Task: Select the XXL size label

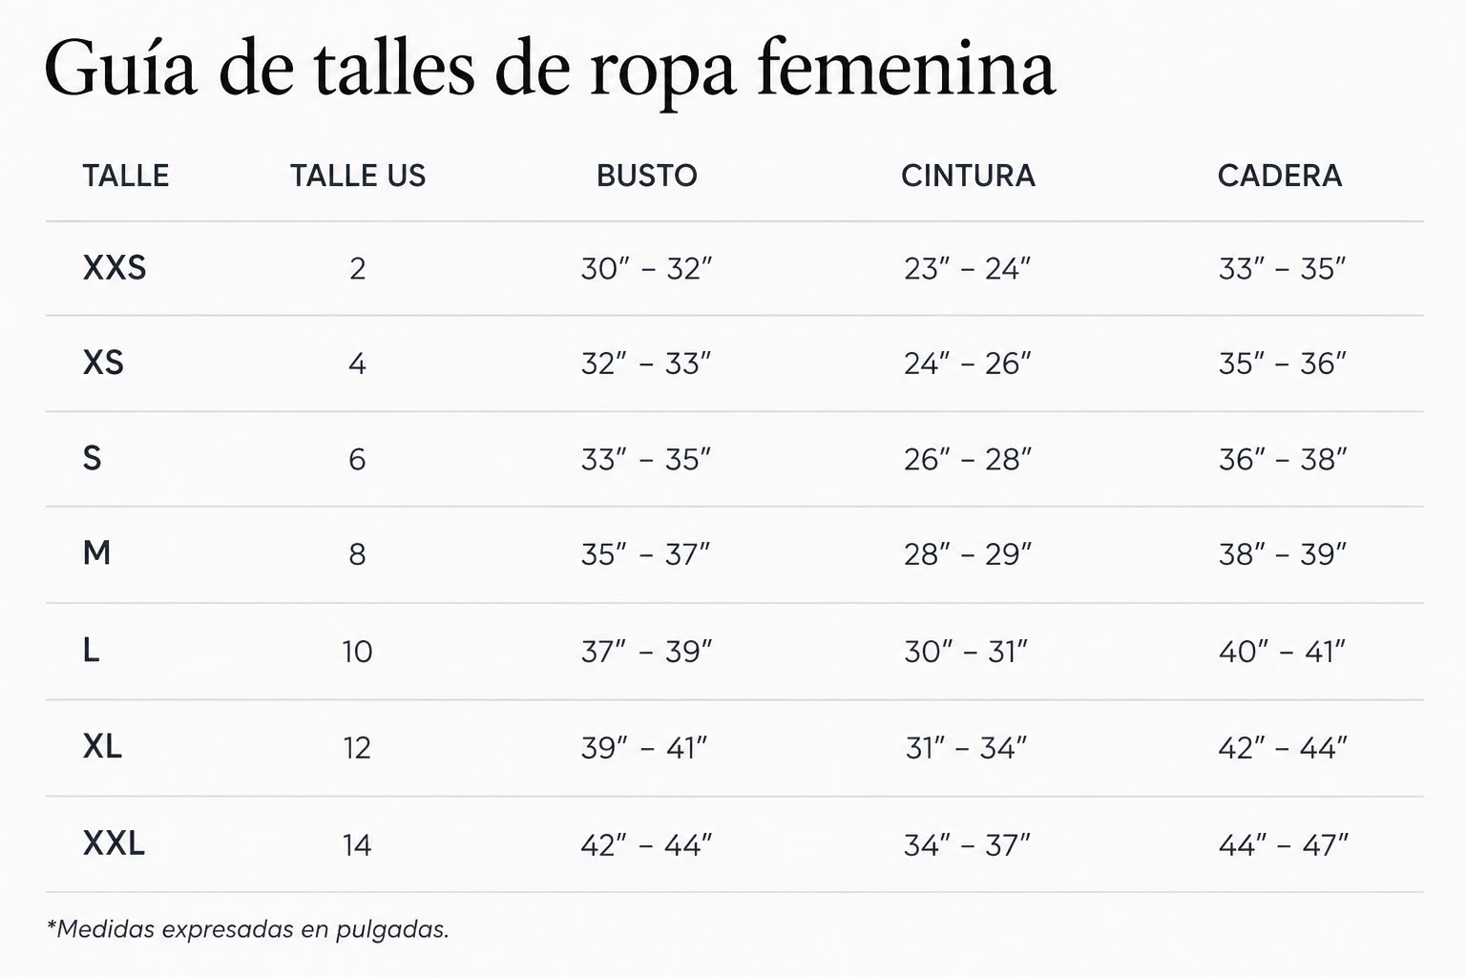Action: pyautogui.click(x=114, y=843)
